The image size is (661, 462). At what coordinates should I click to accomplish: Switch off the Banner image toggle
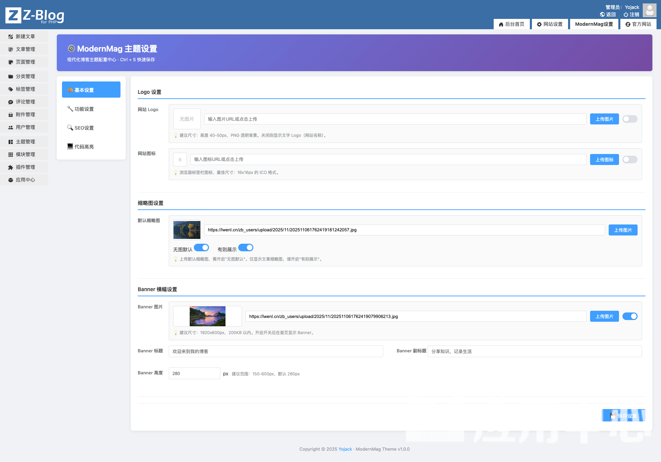pos(630,316)
